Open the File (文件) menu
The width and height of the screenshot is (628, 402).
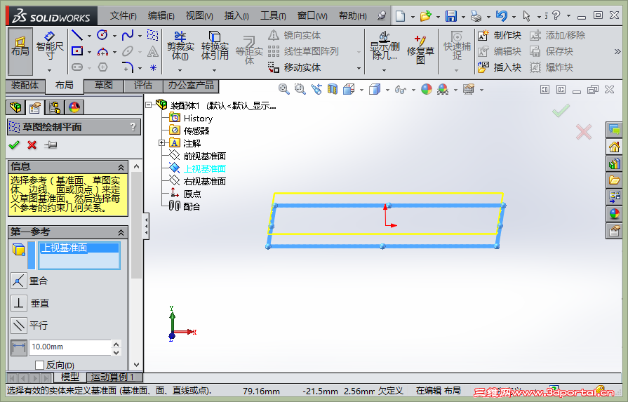tap(123, 15)
